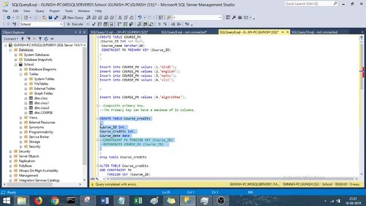Image resolution: width=366 pixels, height=206 pixels.
Task: Select the dbo.class1 table
Action: pyautogui.click(x=42, y=103)
